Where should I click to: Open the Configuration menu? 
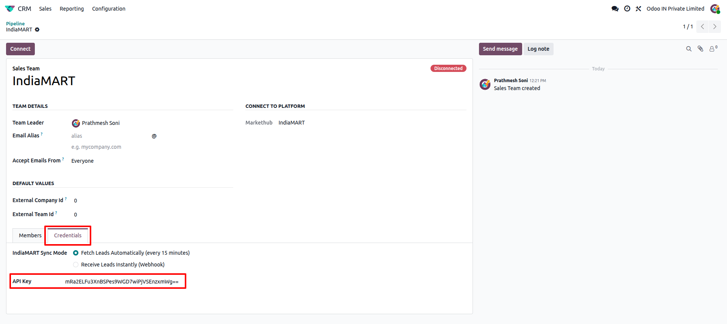(x=109, y=9)
